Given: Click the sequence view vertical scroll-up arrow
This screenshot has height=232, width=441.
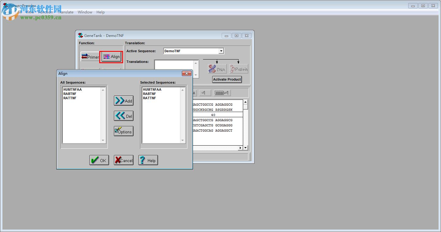Looking at the screenshot, I should [245, 102].
